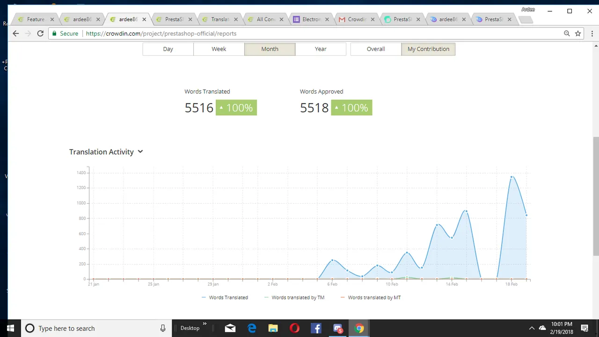Switch report to Overall

[x=376, y=49]
